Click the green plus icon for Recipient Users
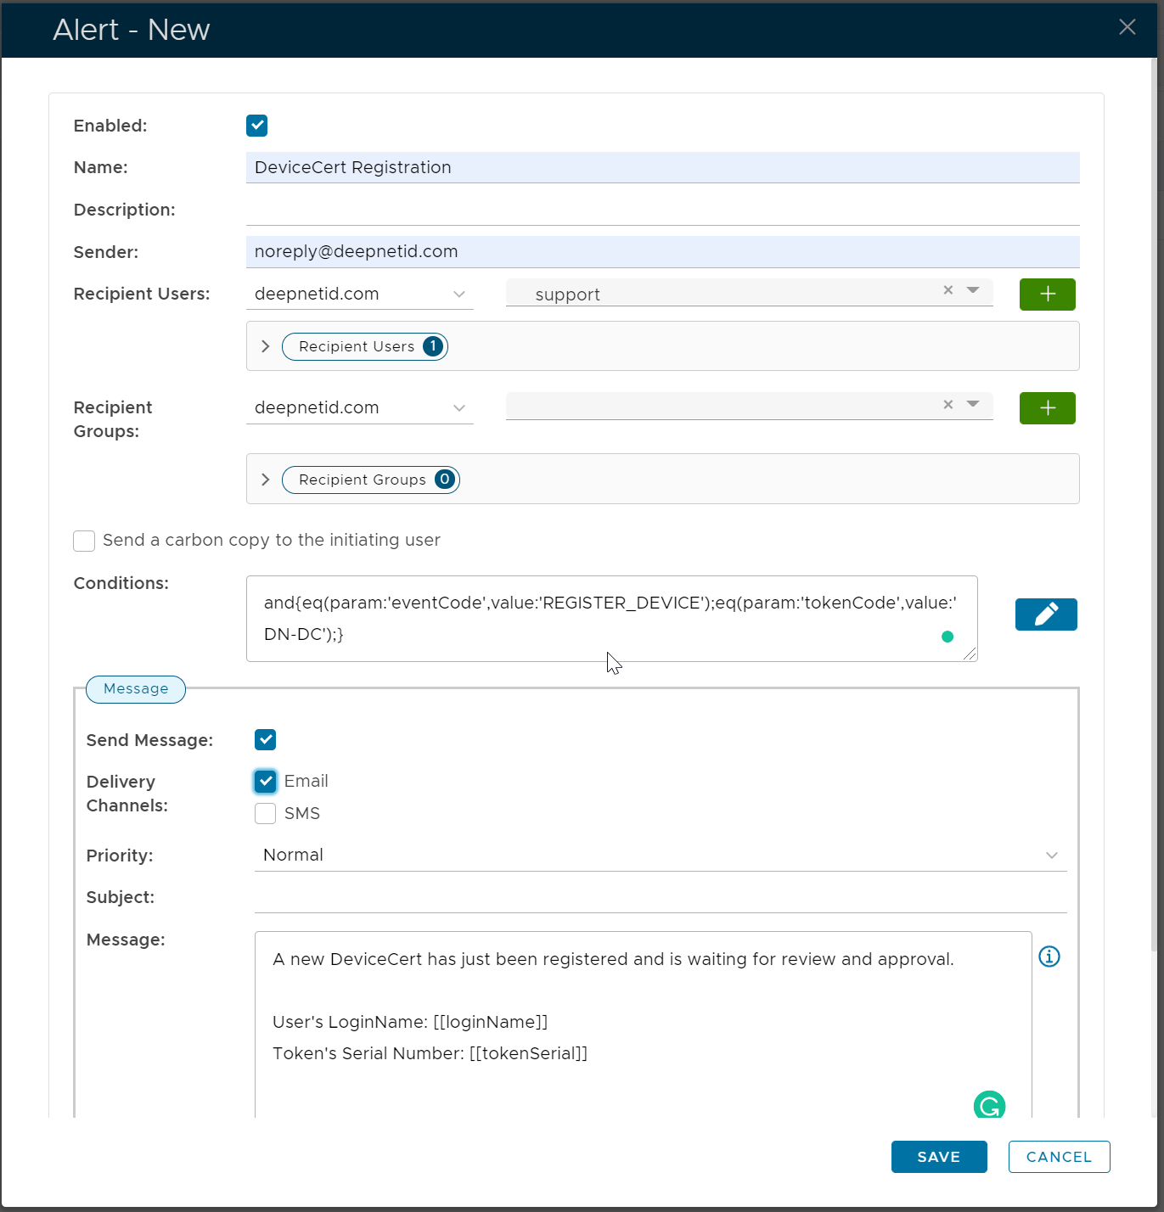The height and width of the screenshot is (1212, 1164). (1047, 295)
